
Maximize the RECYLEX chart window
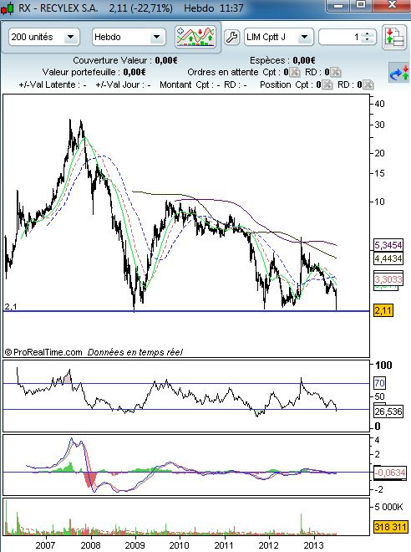click(361, 5)
